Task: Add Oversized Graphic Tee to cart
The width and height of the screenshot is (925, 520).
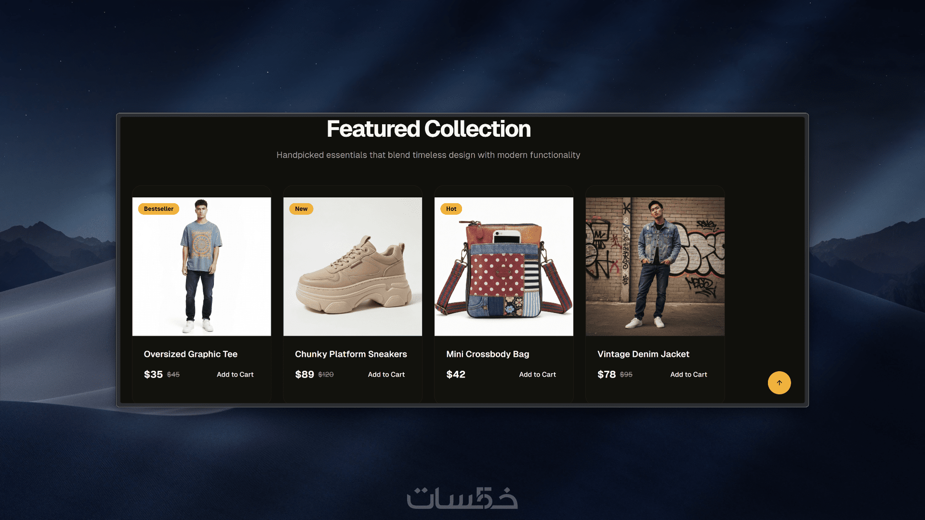Action: pyautogui.click(x=235, y=375)
